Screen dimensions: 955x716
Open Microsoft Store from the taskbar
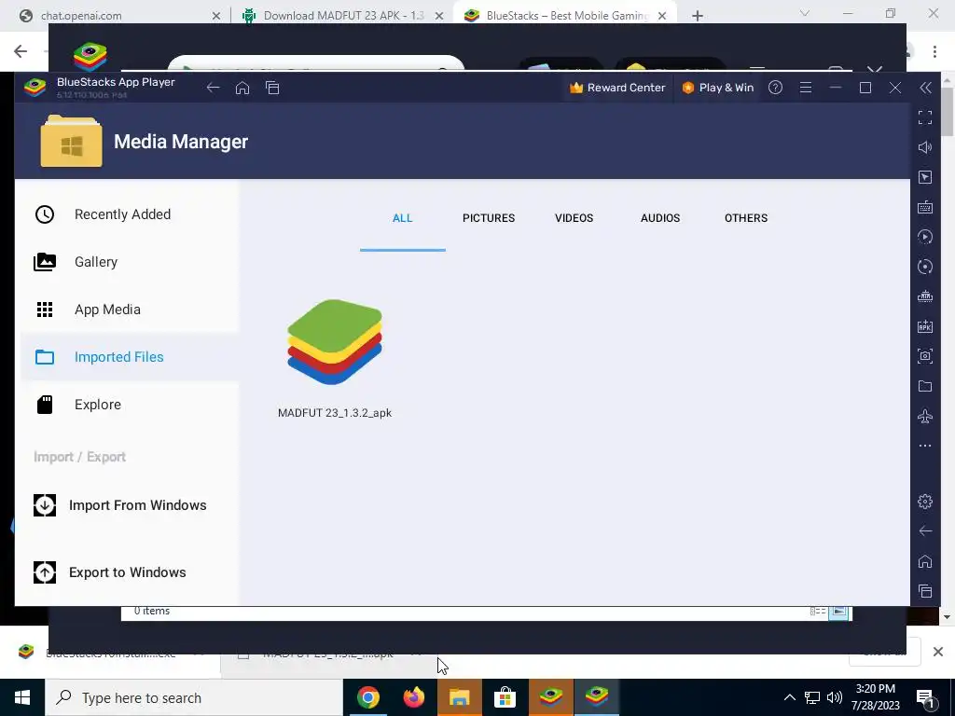click(x=505, y=697)
